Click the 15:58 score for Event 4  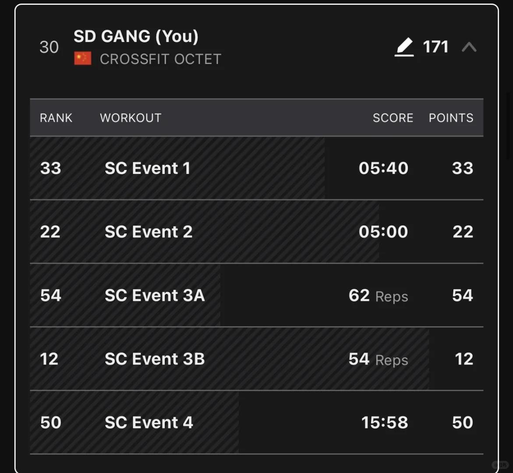(385, 422)
